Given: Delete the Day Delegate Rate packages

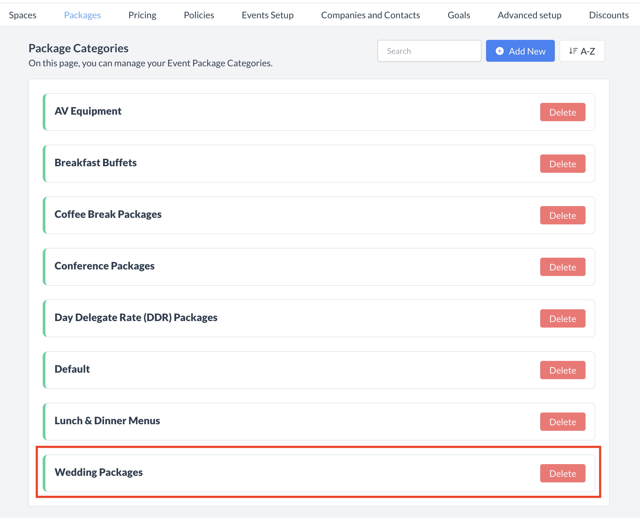Looking at the screenshot, I should click(x=562, y=318).
